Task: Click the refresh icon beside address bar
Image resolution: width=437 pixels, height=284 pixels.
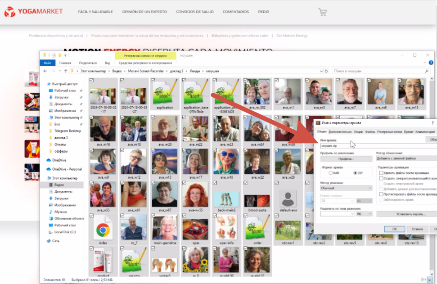Action: click(x=326, y=71)
